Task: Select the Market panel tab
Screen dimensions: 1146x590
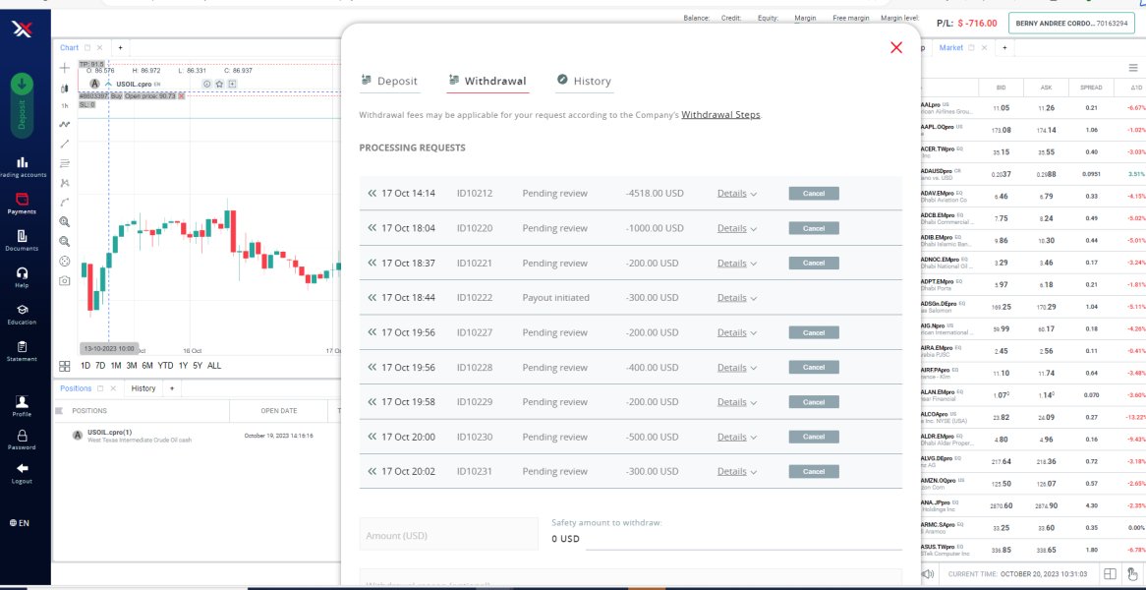Action: (x=950, y=47)
